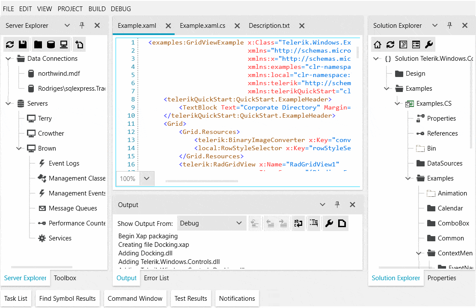Collapse the Solution Telerik.Windows node

(x=376, y=59)
